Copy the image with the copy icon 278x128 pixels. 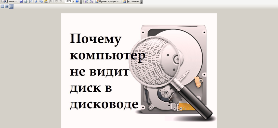point(41,1)
